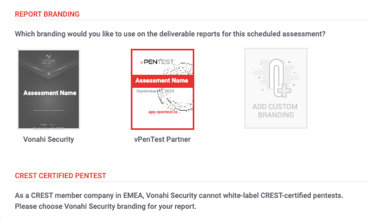Select the Vonahi Security branding thumbnail
Viewport: 369px width, 219px height.
click(49, 89)
